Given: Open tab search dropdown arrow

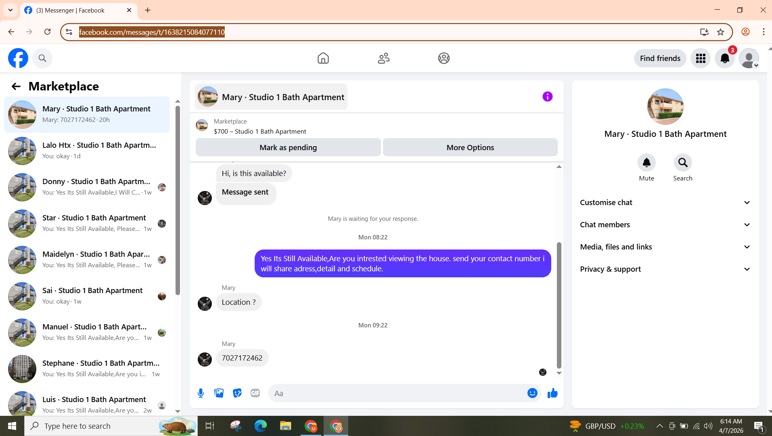Looking at the screenshot, I should (10, 10).
